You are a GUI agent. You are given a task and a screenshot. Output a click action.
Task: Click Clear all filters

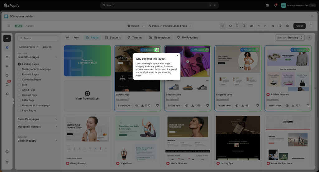[47, 47]
